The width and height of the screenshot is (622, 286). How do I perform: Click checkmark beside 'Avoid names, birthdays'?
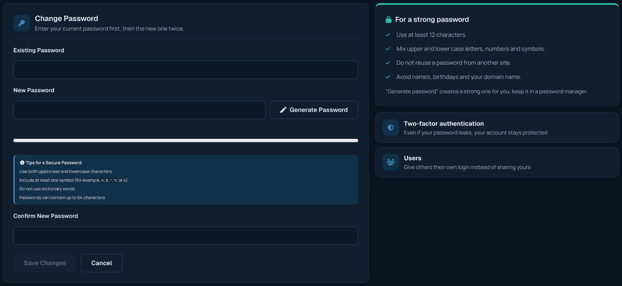[388, 77]
